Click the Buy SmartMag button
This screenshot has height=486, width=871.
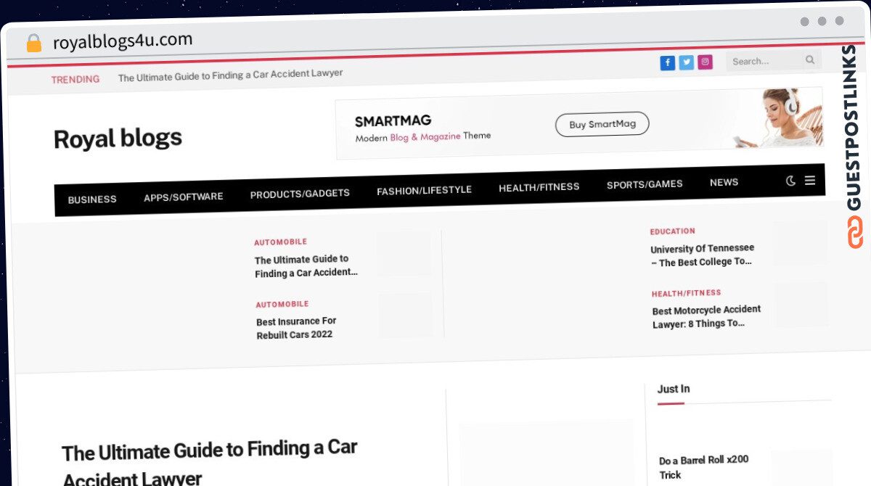(x=602, y=124)
